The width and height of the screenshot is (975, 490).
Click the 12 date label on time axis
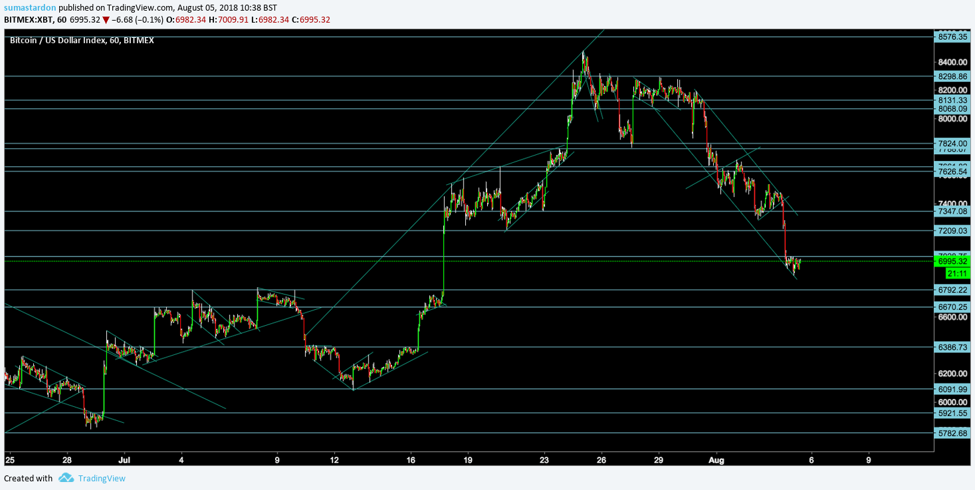pyautogui.click(x=334, y=459)
